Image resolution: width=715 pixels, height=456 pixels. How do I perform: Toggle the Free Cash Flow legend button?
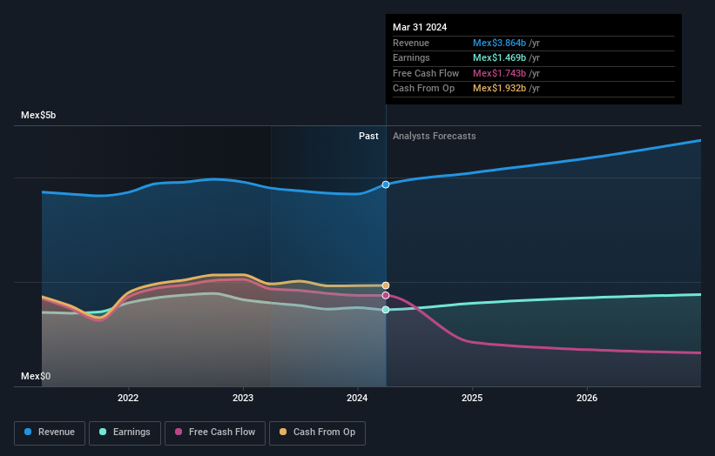(x=215, y=433)
